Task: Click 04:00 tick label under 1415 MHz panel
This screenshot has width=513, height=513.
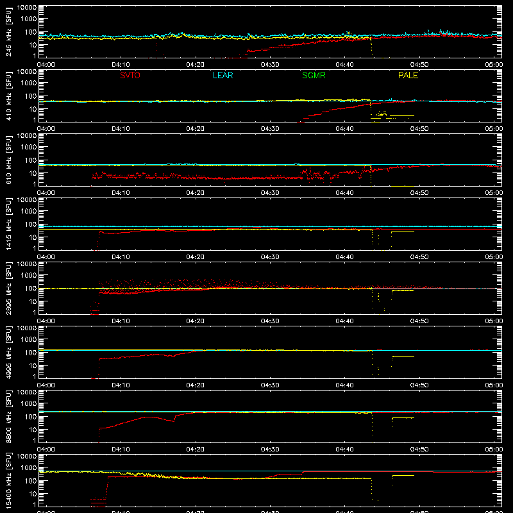Action: [46, 257]
